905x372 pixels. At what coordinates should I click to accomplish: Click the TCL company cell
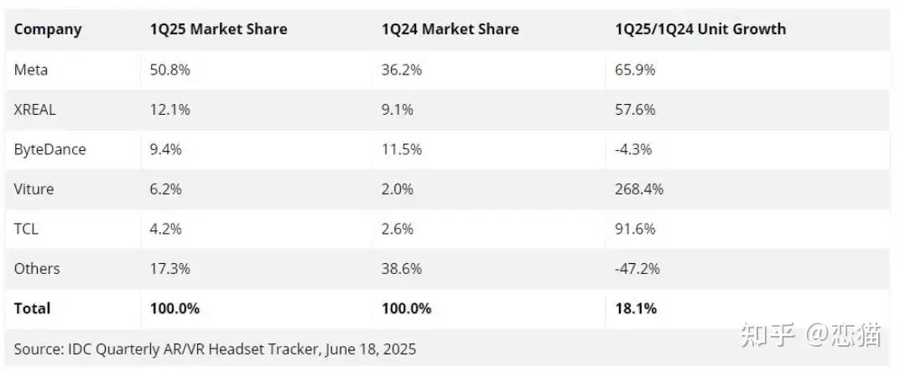pos(26,229)
